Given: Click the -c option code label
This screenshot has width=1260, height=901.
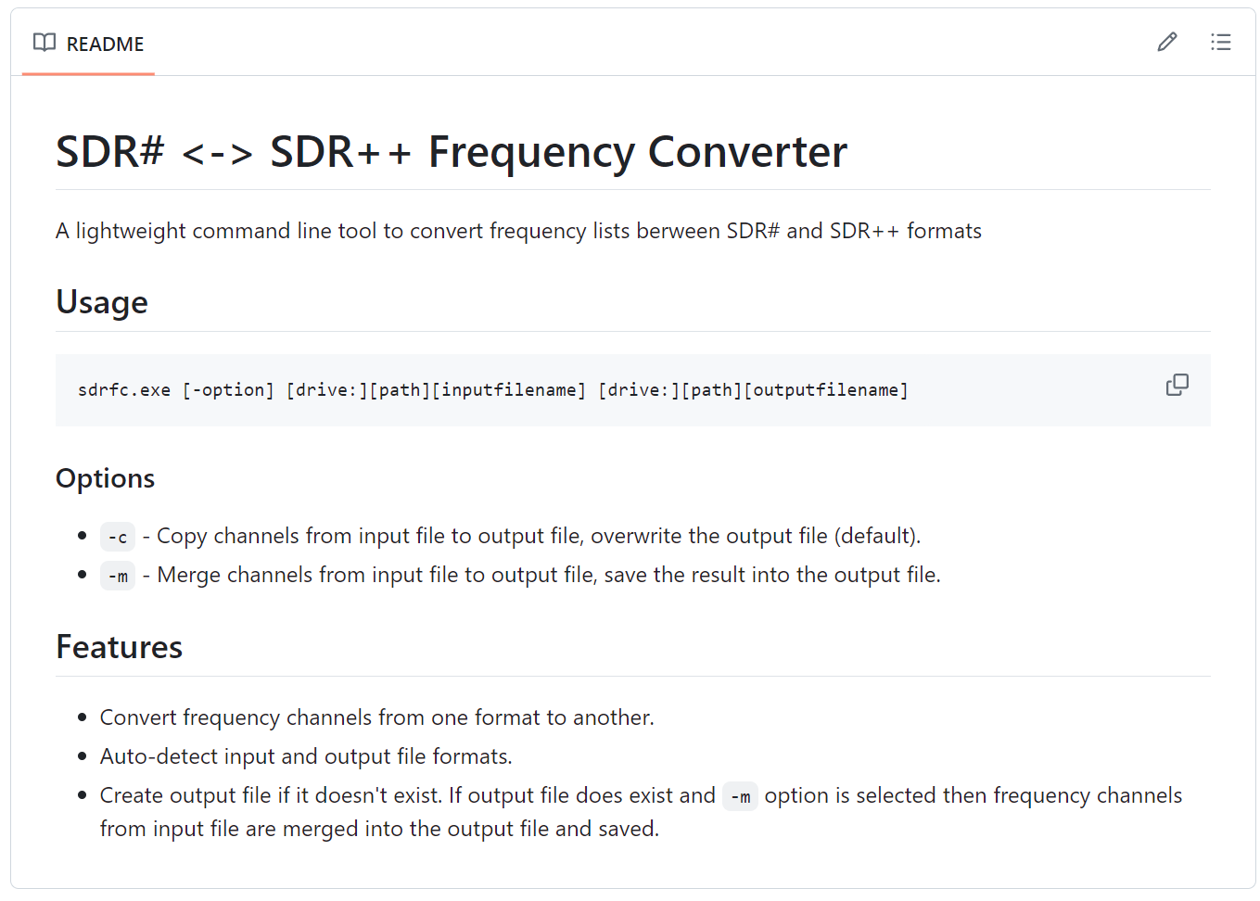Looking at the screenshot, I should [118, 537].
